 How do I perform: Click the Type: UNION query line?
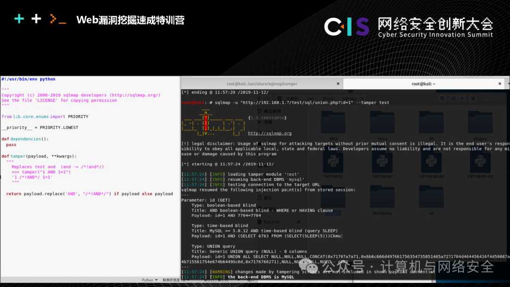(213, 246)
